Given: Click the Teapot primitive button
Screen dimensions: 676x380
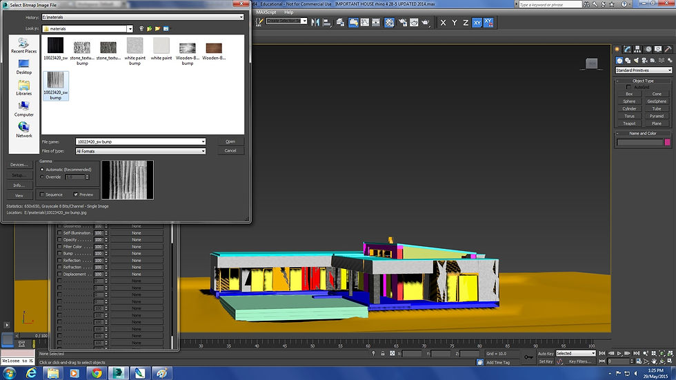Looking at the screenshot, I should 629,123.
